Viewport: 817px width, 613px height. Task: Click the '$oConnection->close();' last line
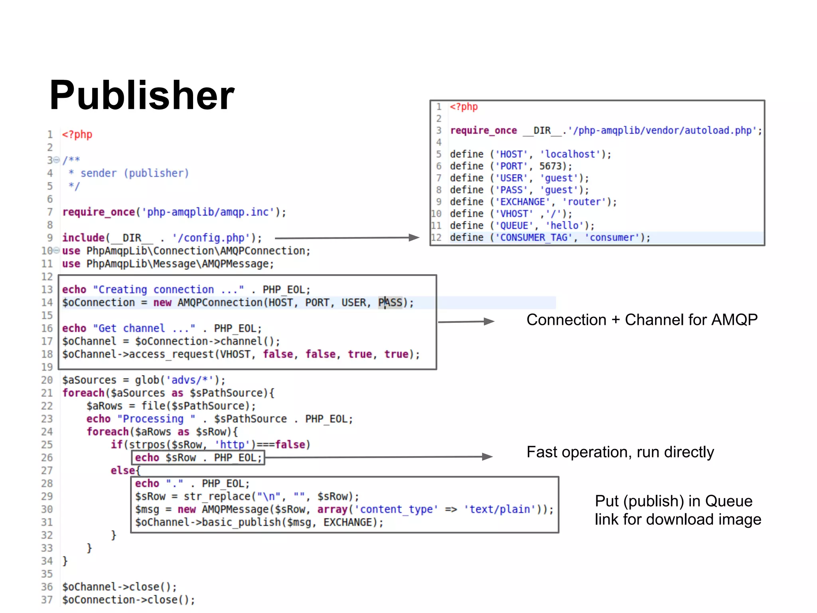(128, 600)
